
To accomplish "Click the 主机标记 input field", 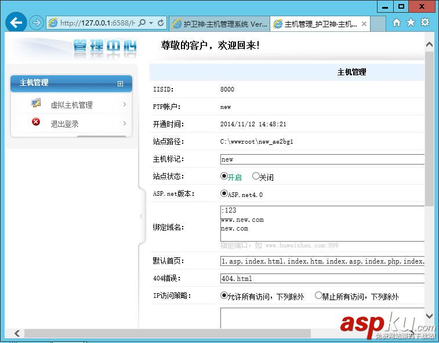I will pyautogui.click(x=322, y=159).
